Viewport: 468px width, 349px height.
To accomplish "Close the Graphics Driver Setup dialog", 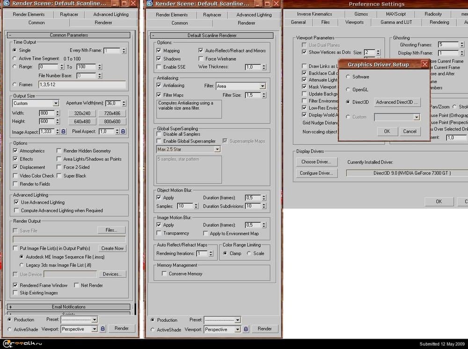I will pyautogui.click(x=424, y=64).
